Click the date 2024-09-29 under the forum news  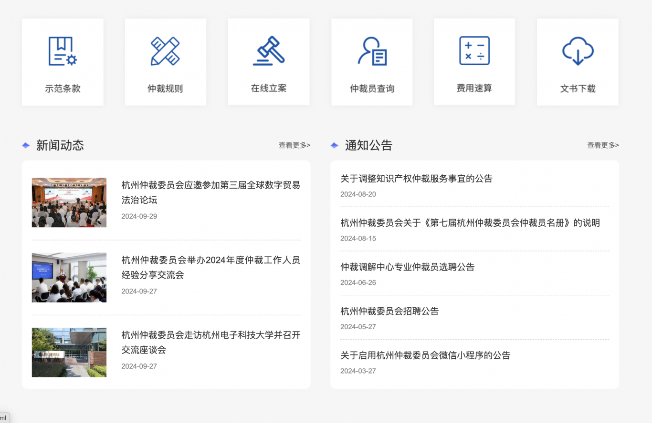tap(139, 216)
